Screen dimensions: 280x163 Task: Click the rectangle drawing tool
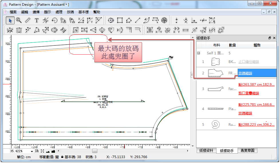coord(120,20)
